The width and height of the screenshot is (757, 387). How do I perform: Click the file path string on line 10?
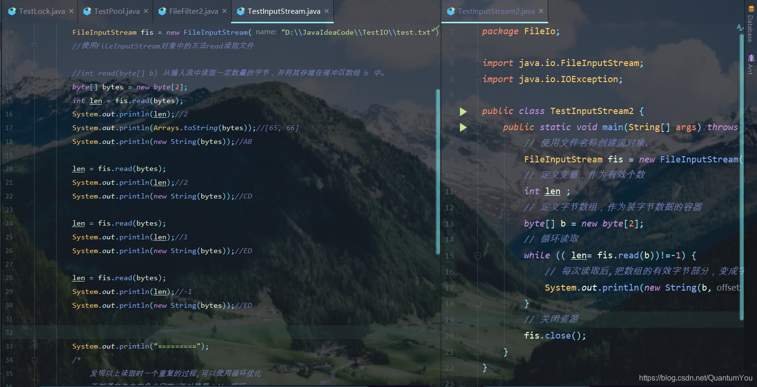coord(358,32)
